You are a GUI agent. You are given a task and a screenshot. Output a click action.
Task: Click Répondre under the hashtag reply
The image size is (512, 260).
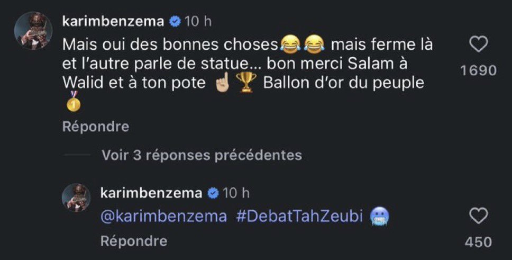[134, 241]
